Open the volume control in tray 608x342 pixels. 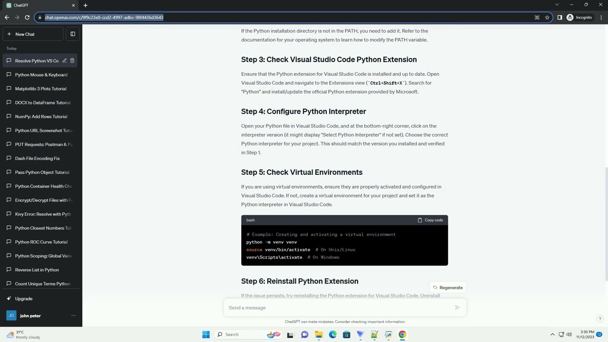tap(569, 334)
